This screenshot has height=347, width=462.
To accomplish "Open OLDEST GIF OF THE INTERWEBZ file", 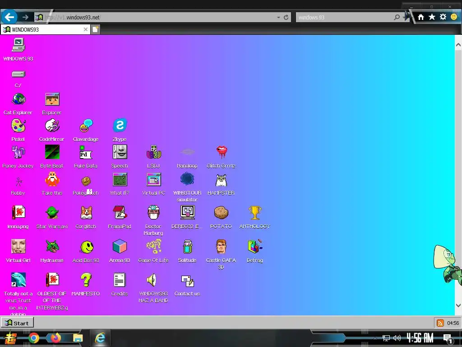I will point(52,280).
